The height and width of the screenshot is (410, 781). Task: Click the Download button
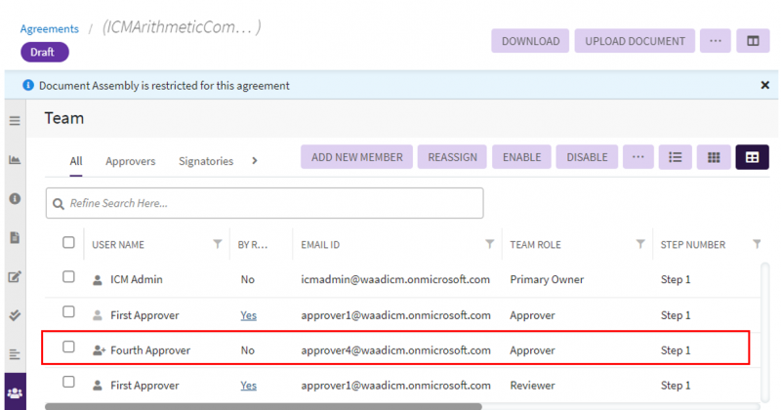click(x=530, y=41)
